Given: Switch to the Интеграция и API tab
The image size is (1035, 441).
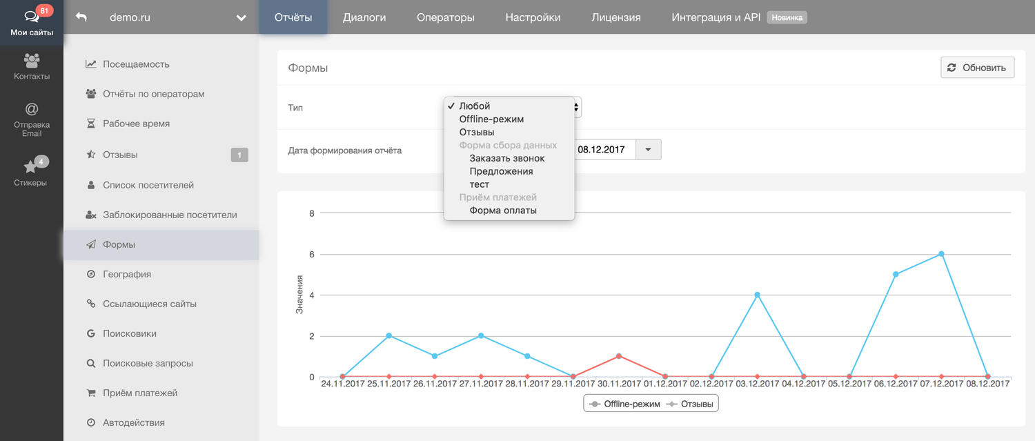Looking at the screenshot, I should (716, 17).
